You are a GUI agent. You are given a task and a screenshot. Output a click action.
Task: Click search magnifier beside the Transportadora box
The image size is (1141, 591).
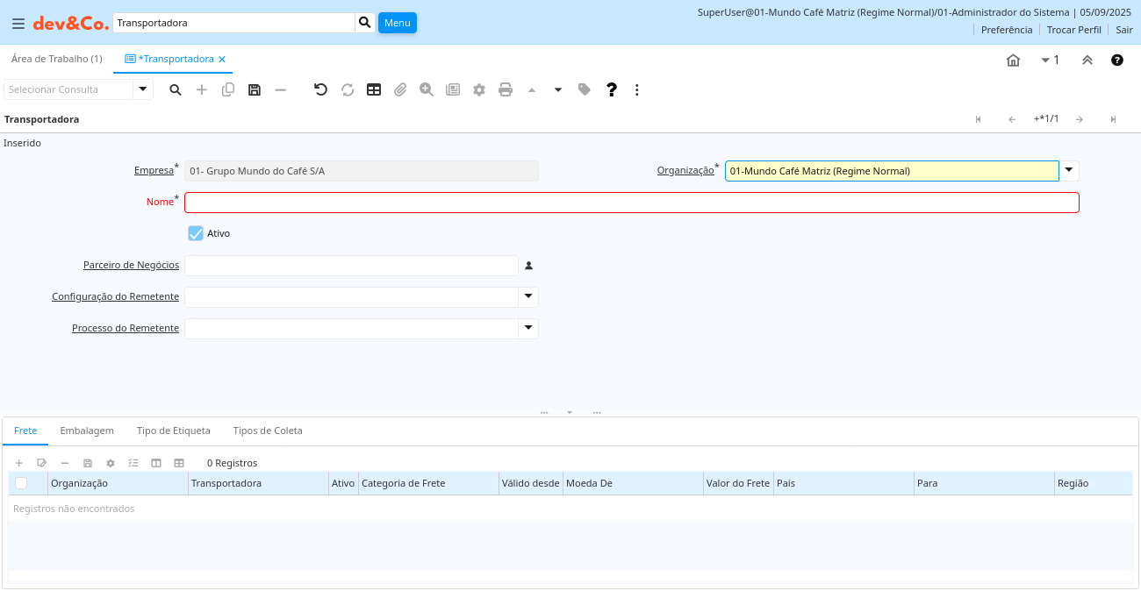pyautogui.click(x=365, y=23)
